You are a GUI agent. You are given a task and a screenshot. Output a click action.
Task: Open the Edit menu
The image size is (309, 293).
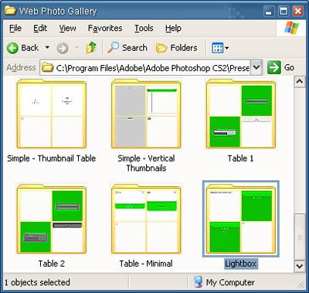point(40,28)
